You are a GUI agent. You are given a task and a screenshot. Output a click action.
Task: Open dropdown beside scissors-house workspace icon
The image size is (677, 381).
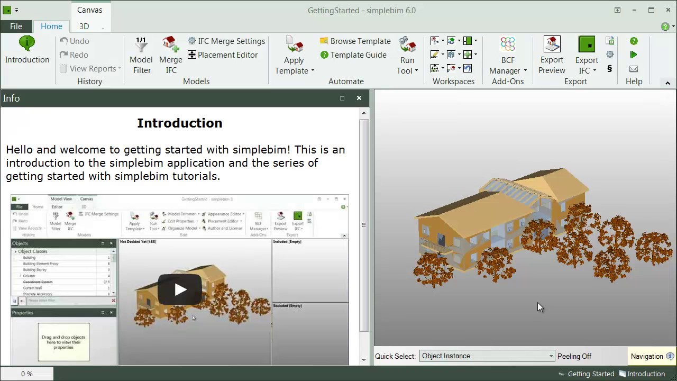click(443, 41)
